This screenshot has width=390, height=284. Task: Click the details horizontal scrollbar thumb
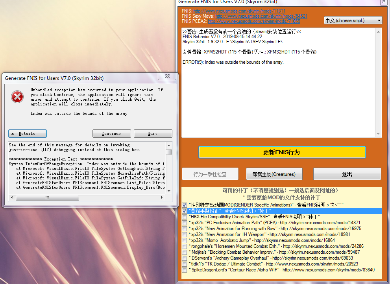click(x=47, y=198)
